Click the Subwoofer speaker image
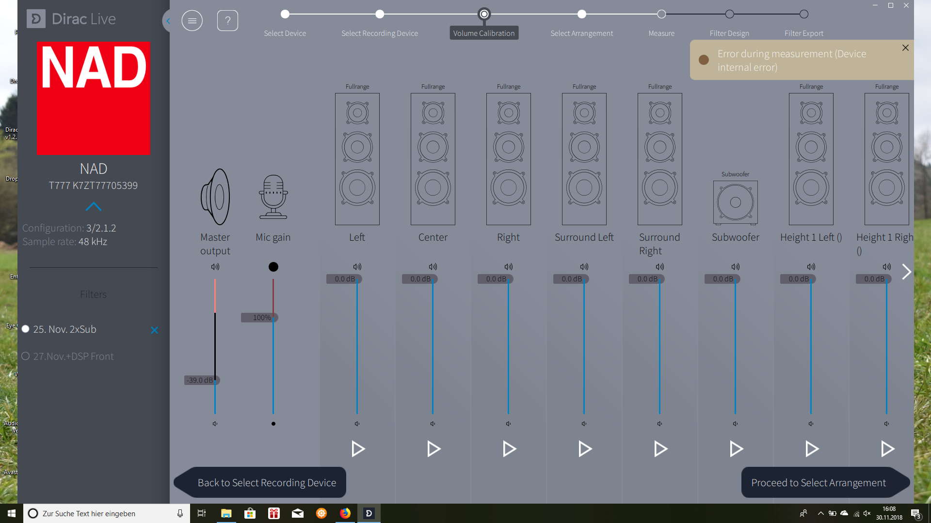The width and height of the screenshot is (931, 523). pyautogui.click(x=736, y=203)
